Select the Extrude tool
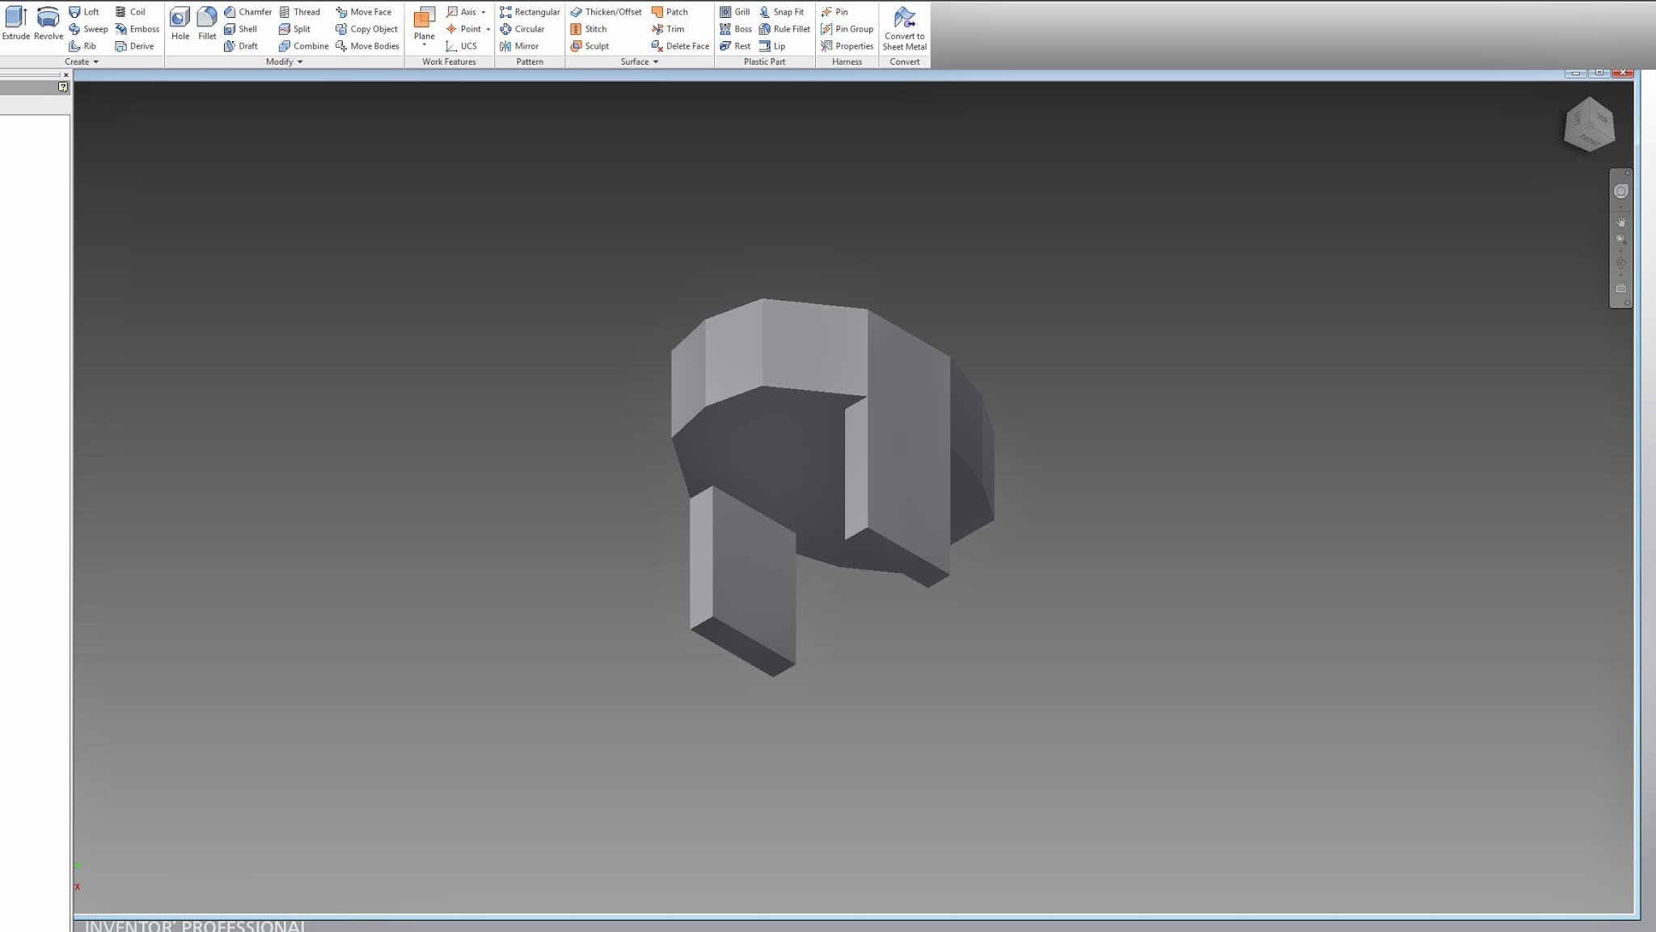 tap(15, 23)
